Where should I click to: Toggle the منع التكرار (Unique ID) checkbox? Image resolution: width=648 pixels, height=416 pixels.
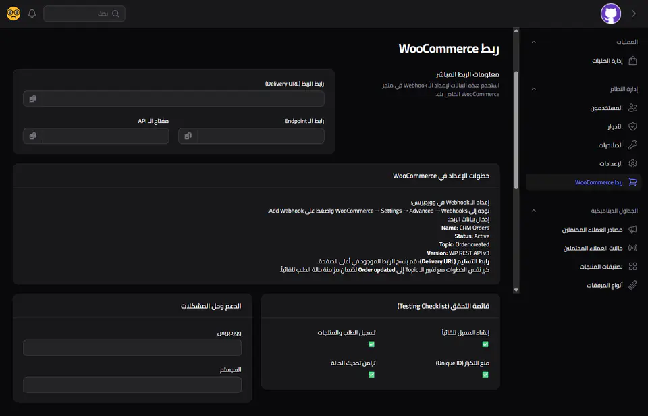click(x=485, y=375)
